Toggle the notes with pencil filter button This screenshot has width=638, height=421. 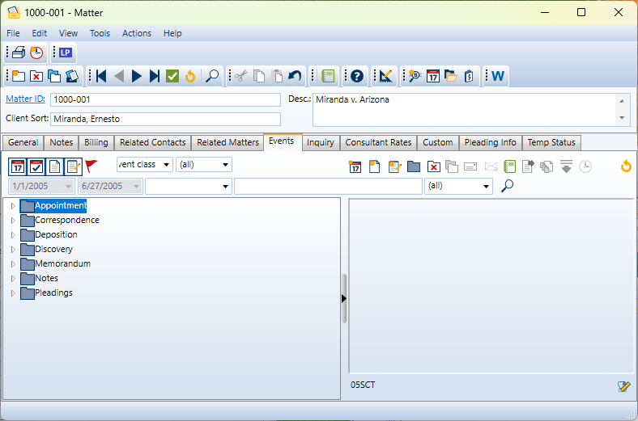(x=73, y=166)
